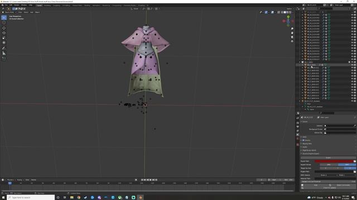The width and height of the screenshot is (357, 200).
Task: Click the eyedropper next to Camera field
Action: point(355,126)
